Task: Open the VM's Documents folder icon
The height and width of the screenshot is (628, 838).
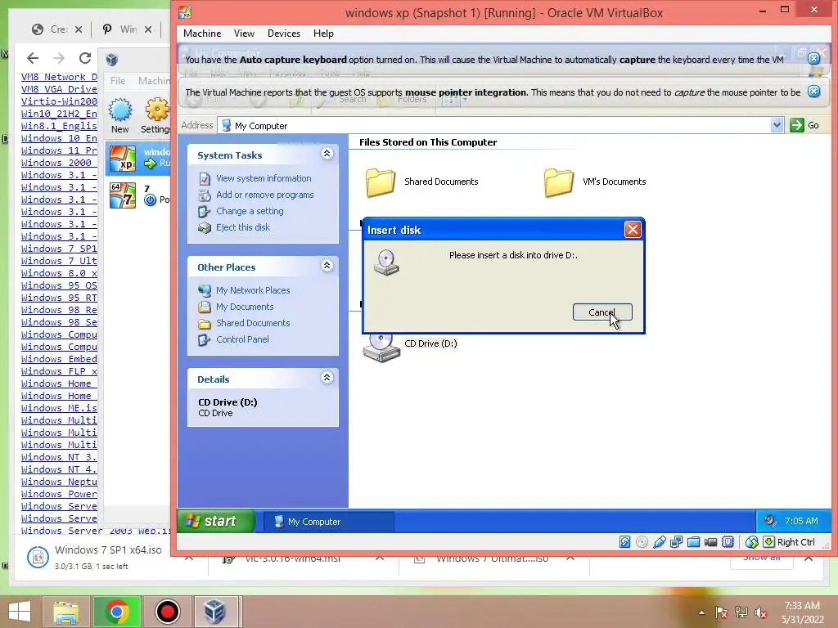Action: [558, 182]
